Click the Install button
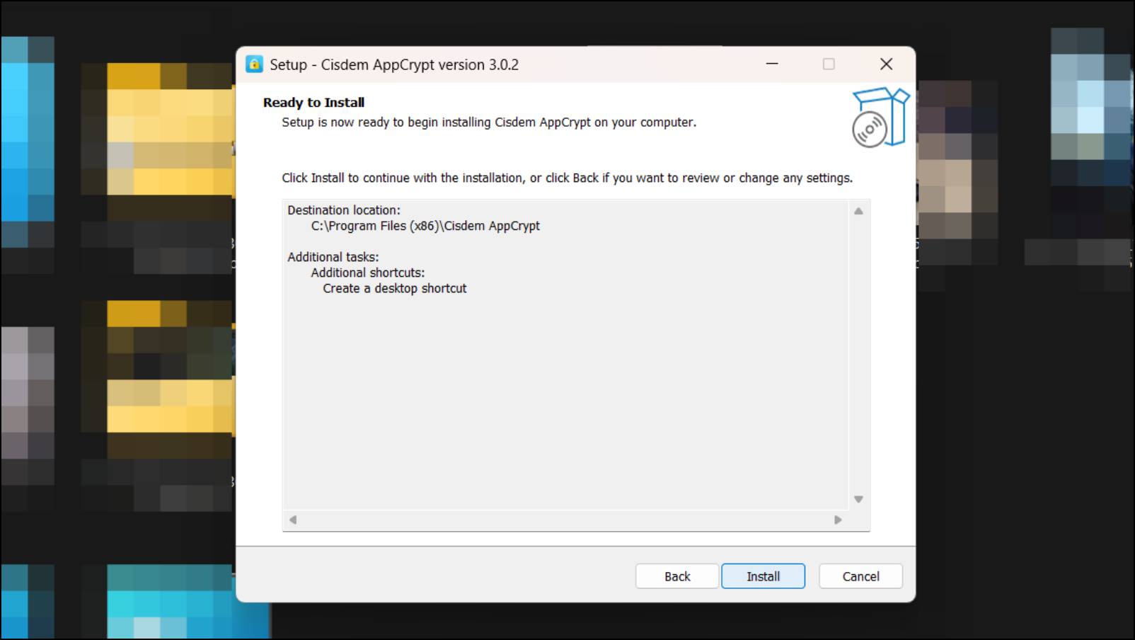Image resolution: width=1135 pixels, height=640 pixels. coord(763,576)
